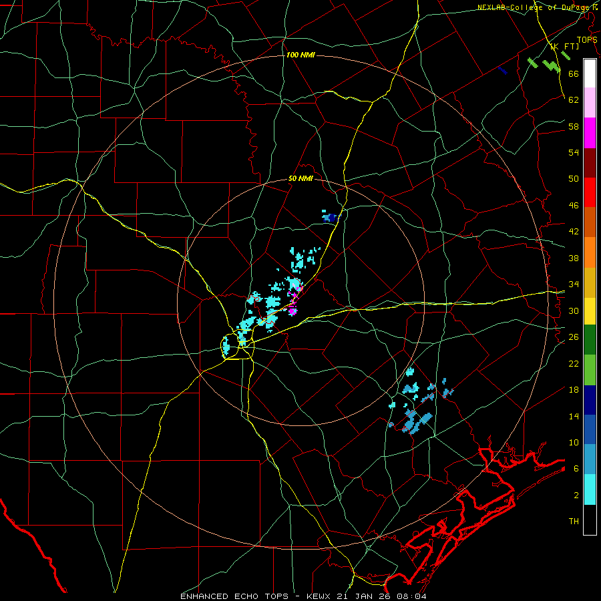
Task: Click the "NEXLAB-College of DuPage" attribution text
Action: coord(534,7)
